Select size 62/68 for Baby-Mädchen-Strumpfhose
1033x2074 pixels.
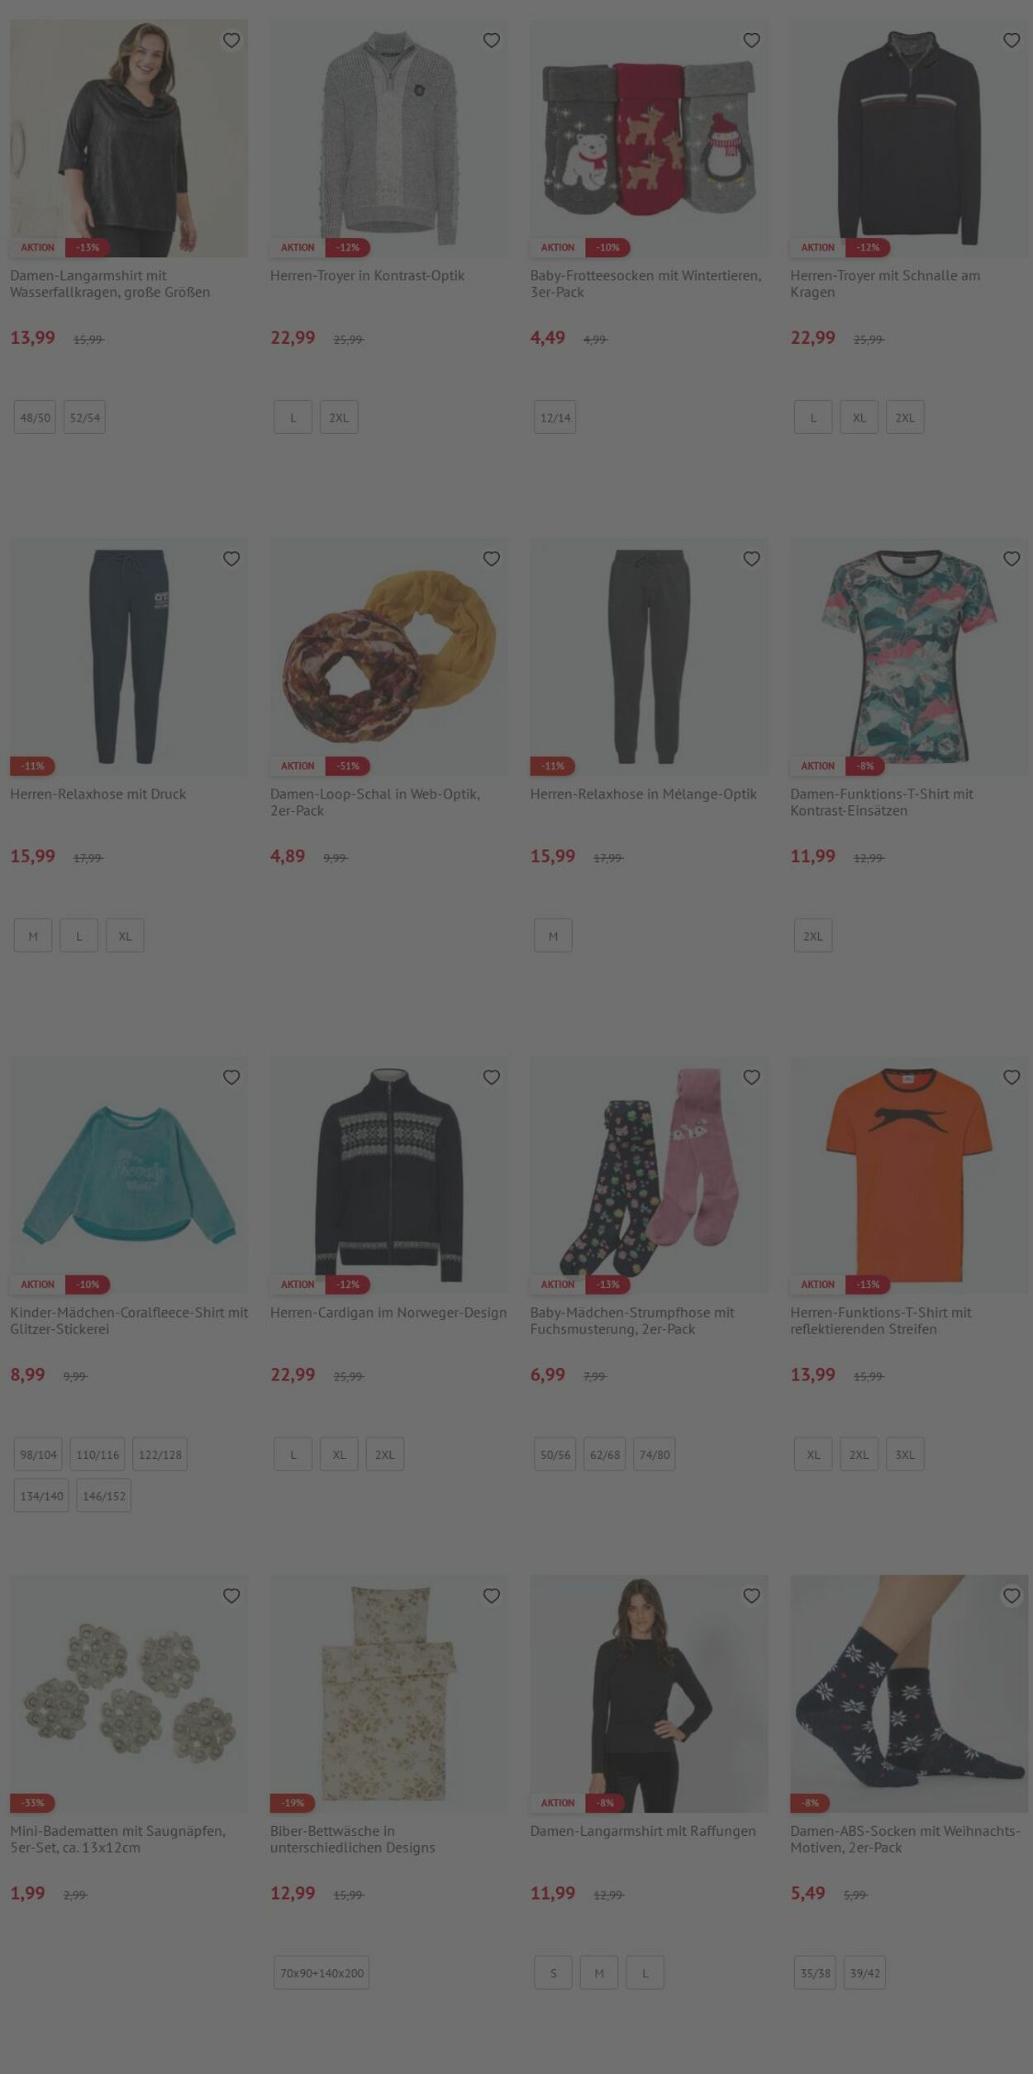[604, 1454]
